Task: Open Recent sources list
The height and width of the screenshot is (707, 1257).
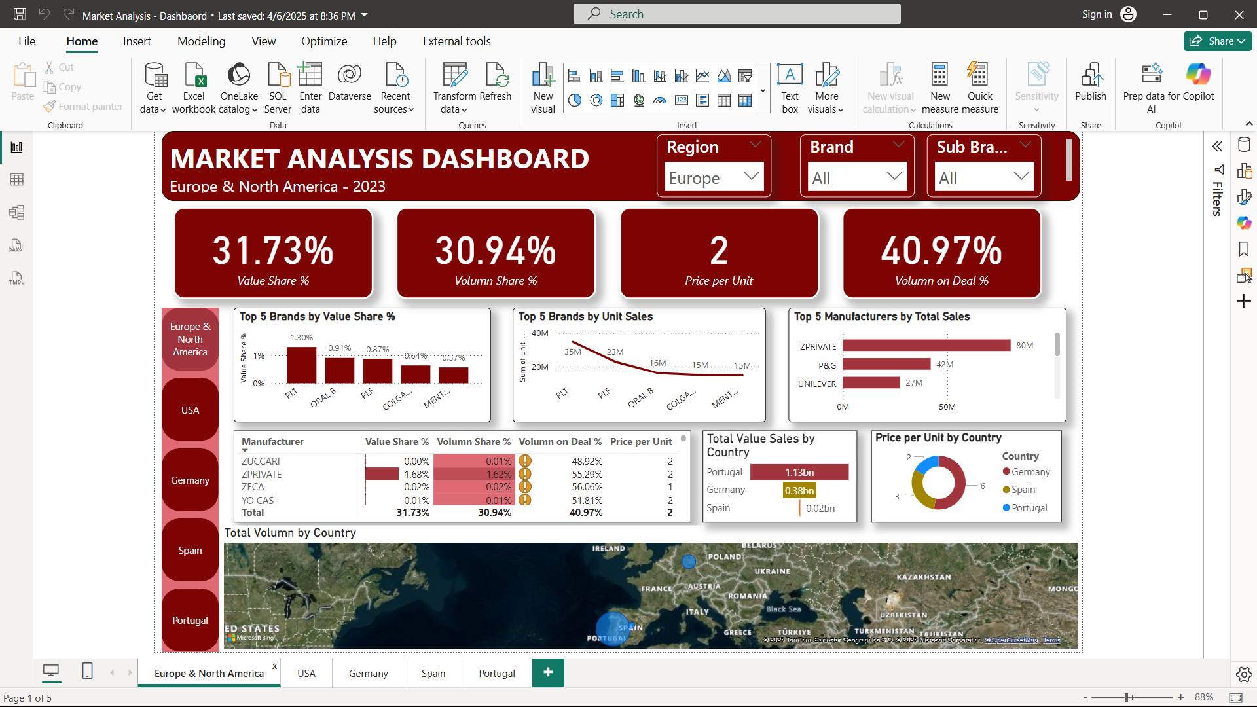Action: [x=395, y=88]
